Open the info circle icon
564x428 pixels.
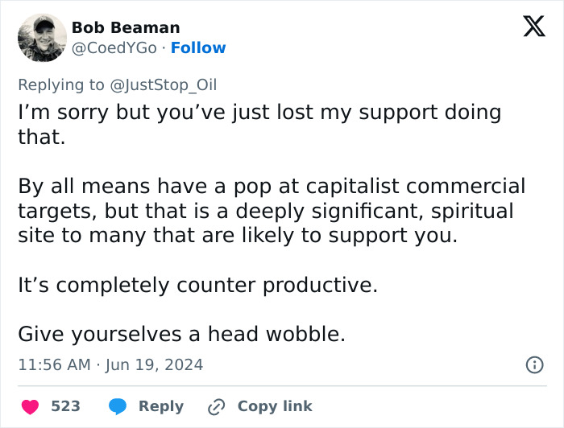point(533,365)
